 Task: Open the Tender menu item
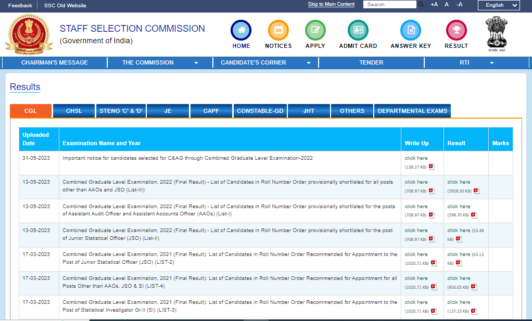[x=371, y=62]
